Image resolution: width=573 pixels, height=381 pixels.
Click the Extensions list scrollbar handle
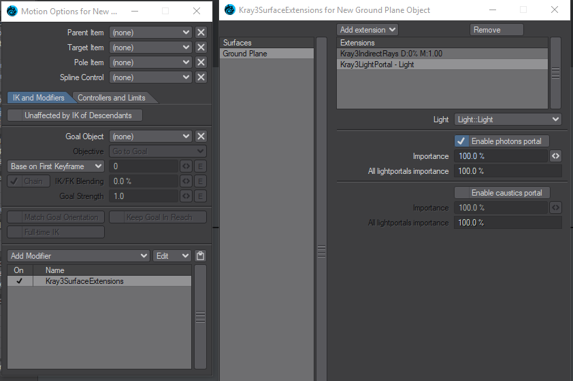[555, 73]
